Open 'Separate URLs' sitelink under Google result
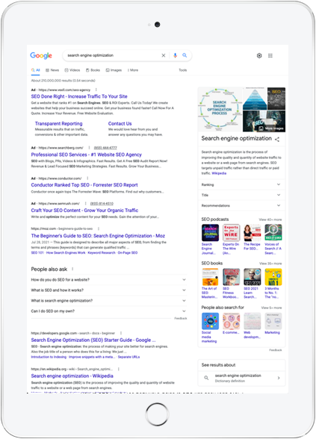The width and height of the screenshot is (316, 439). pyautogui.click(x=128, y=357)
